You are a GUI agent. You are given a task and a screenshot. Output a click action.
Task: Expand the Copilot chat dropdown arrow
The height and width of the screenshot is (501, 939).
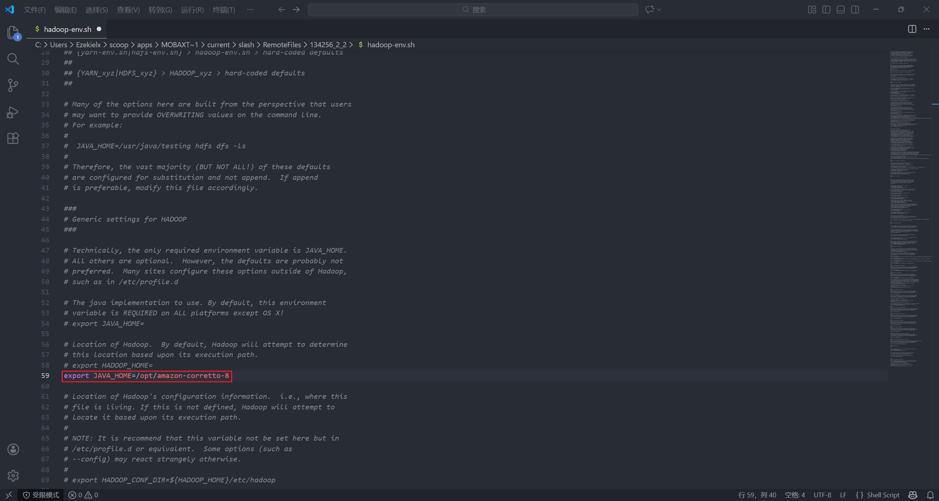659,10
